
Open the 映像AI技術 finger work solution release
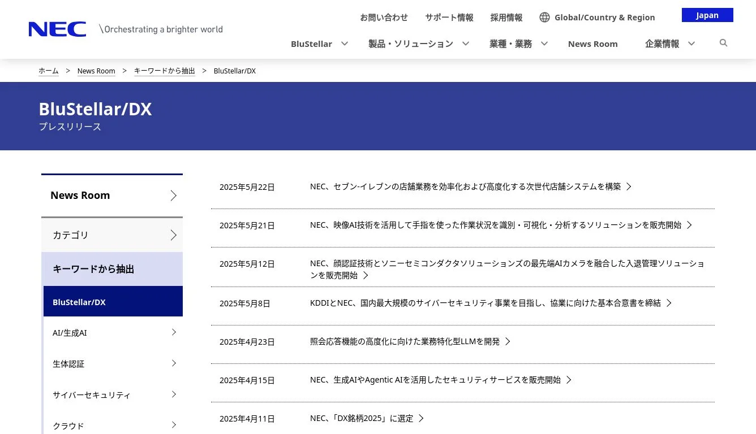pos(496,225)
